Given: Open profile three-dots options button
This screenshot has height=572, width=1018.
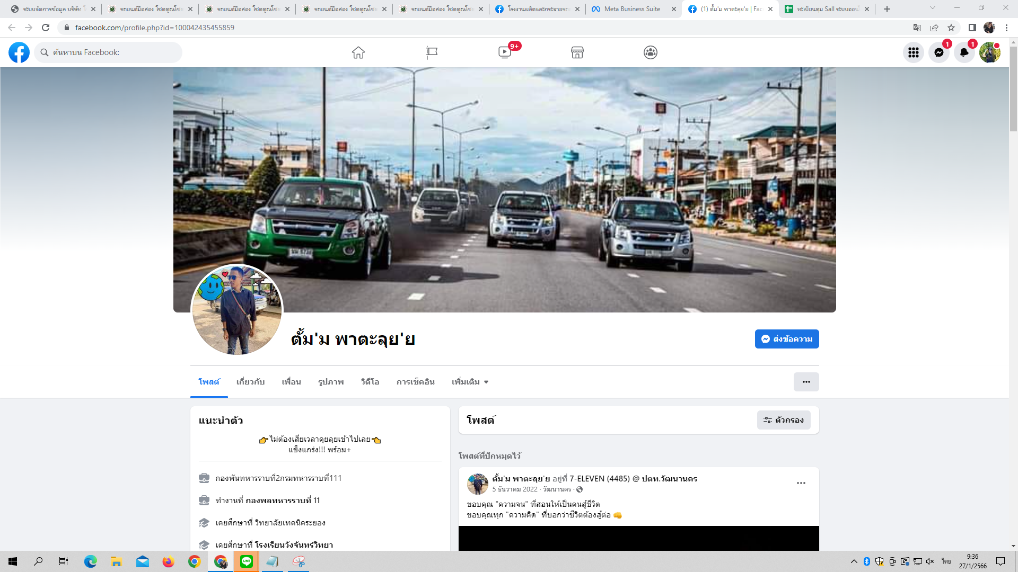Looking at the screenshot, I should (806, 382).
